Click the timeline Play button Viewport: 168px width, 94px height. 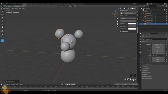pos(71,84)
